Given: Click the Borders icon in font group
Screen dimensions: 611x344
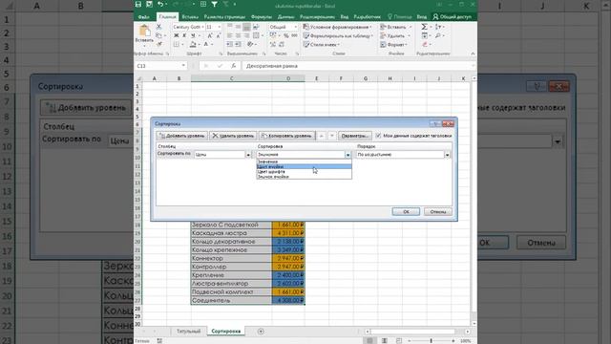Looking at the screenshot, I should [x=176, y=44].
